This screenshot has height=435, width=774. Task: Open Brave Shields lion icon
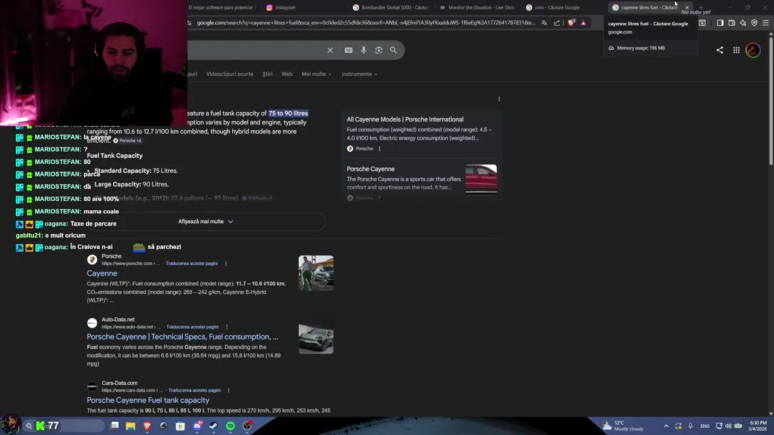[x=571, y=23]
